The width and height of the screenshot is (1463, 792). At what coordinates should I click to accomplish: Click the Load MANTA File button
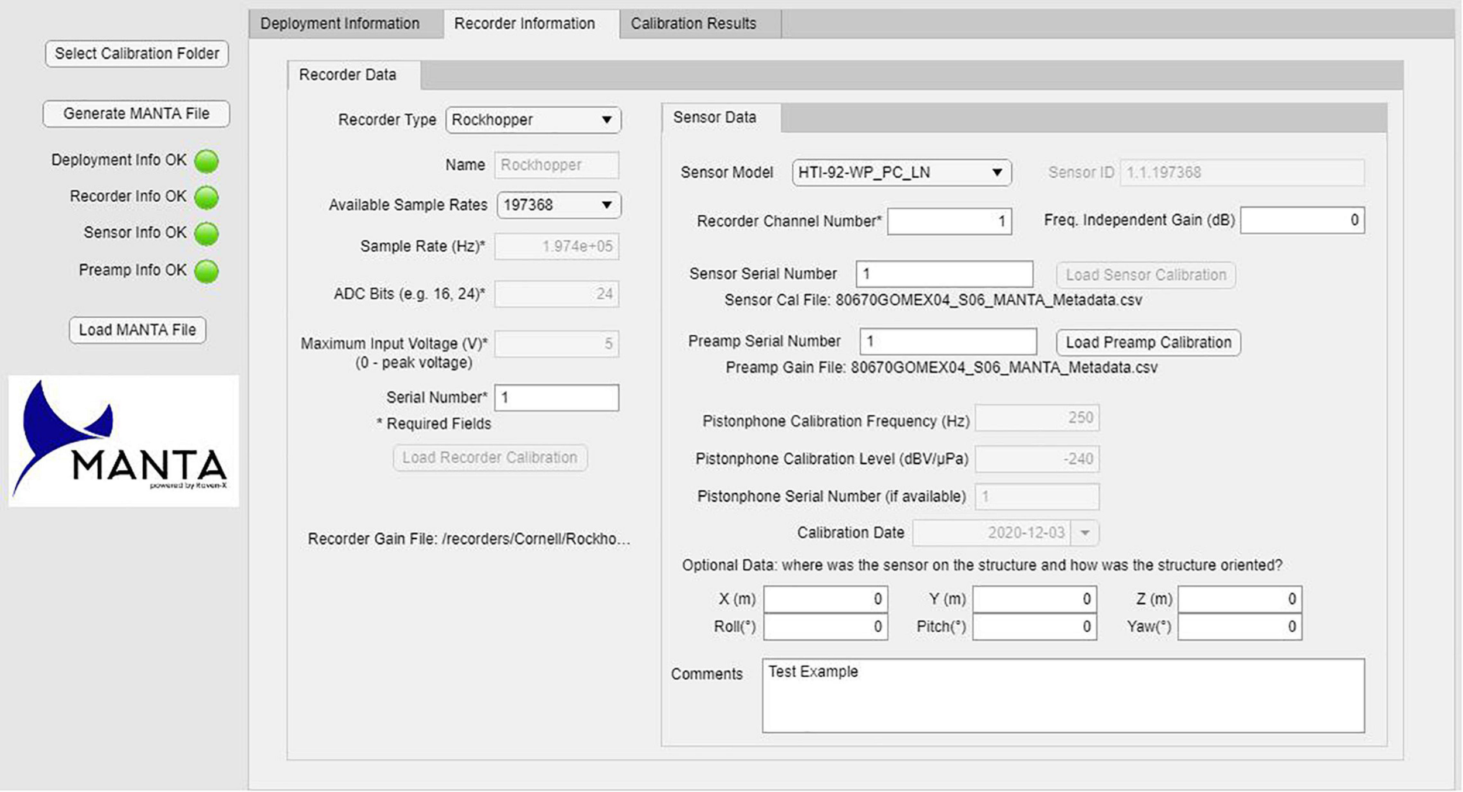pyautogui.click(x=138, y=330)
